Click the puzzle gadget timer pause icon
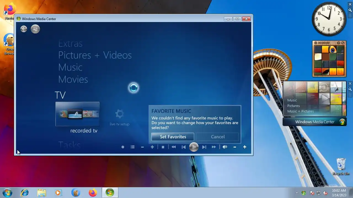This screenshot has height=198, width=353. click(x=316, y=43)
